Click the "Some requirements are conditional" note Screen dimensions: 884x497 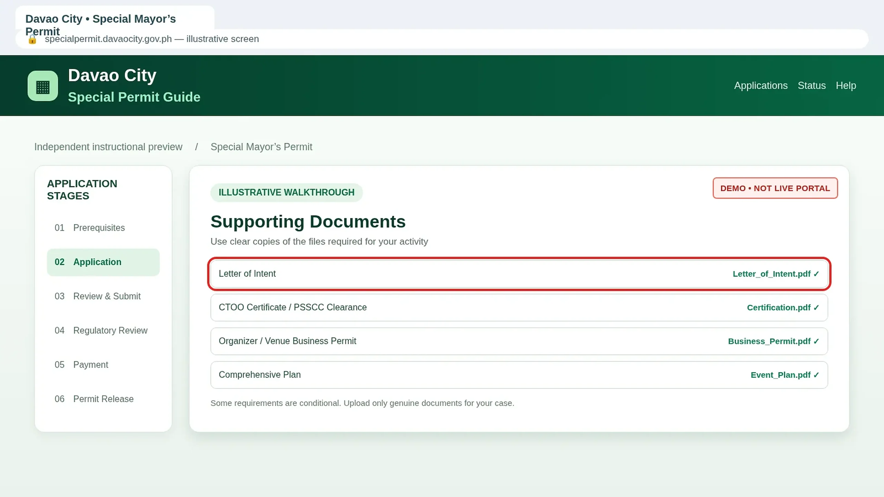tap(362, 403)
